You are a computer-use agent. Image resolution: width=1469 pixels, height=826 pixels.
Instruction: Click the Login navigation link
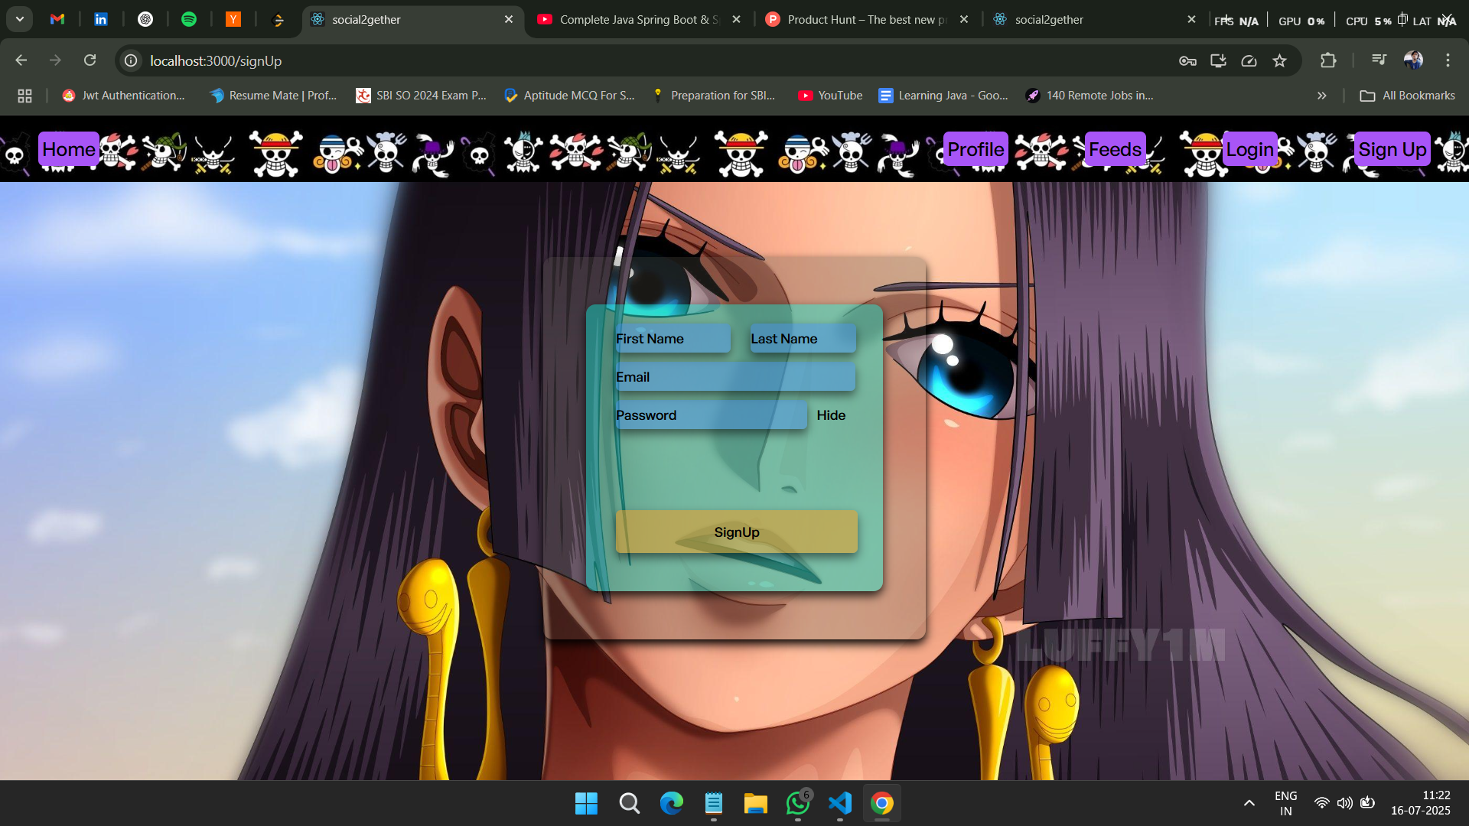coord(1249,149)
